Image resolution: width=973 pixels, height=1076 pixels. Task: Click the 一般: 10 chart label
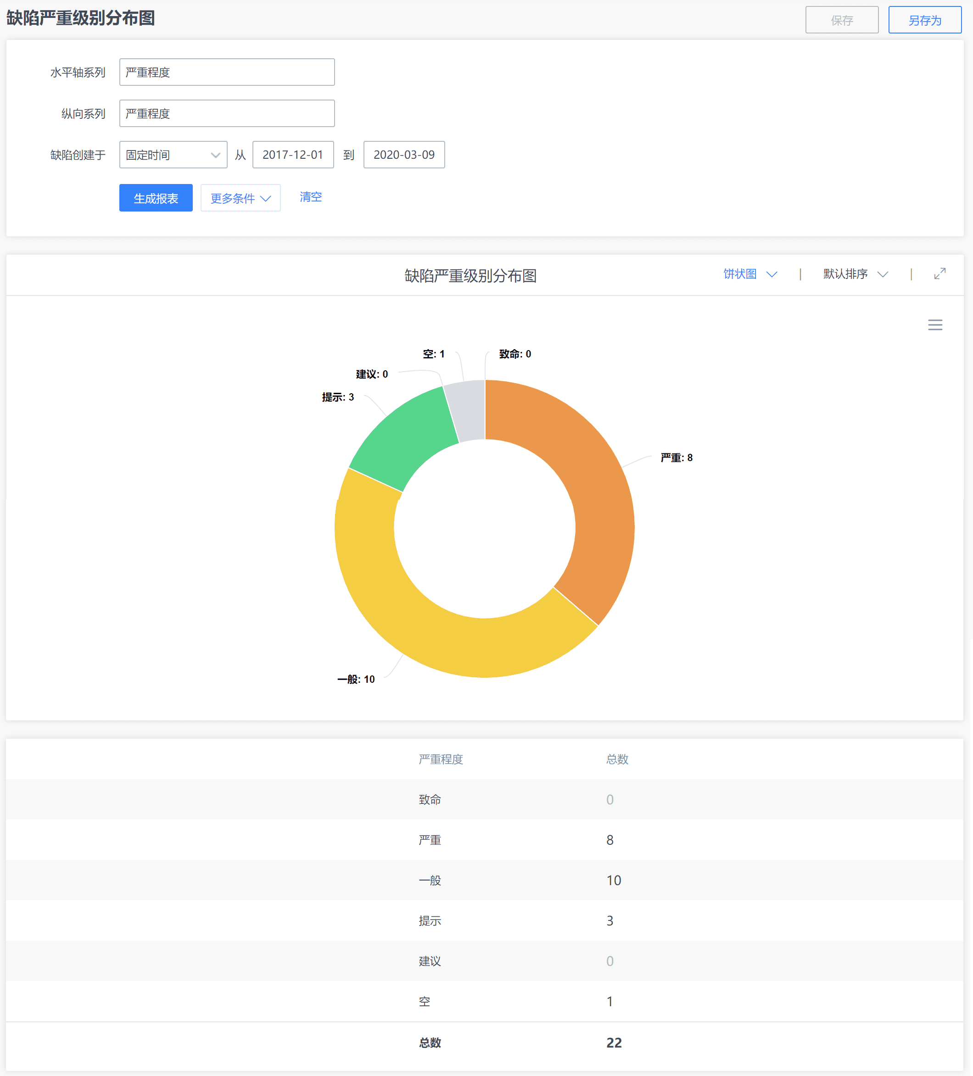point(356,679)
